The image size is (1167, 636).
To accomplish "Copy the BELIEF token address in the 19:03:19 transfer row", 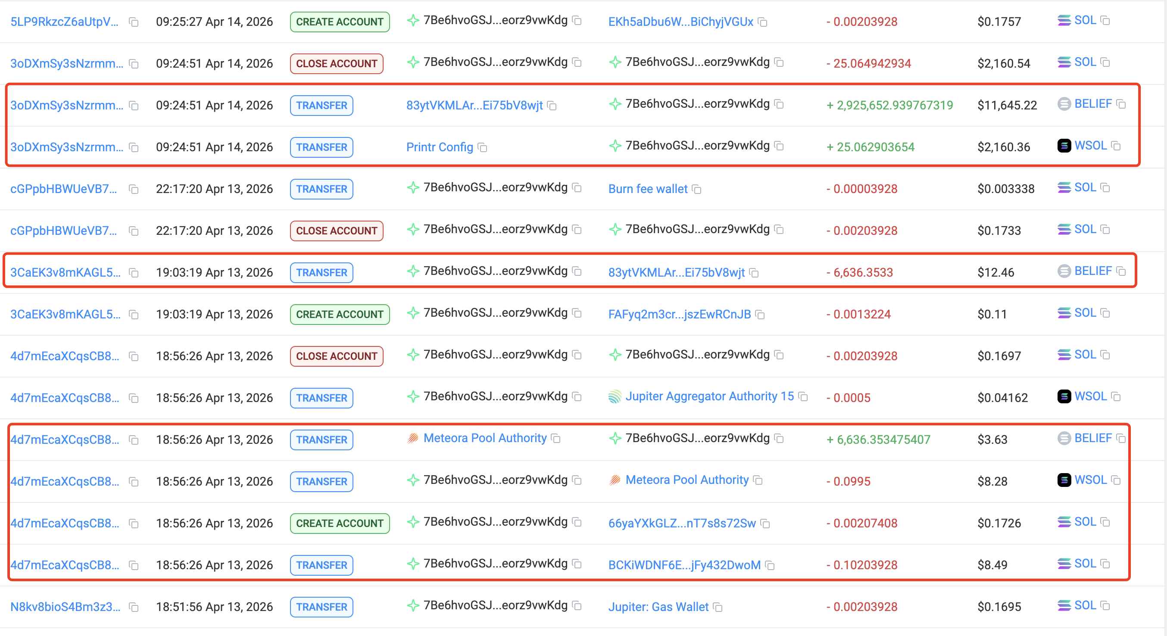I will [1121, 271].
